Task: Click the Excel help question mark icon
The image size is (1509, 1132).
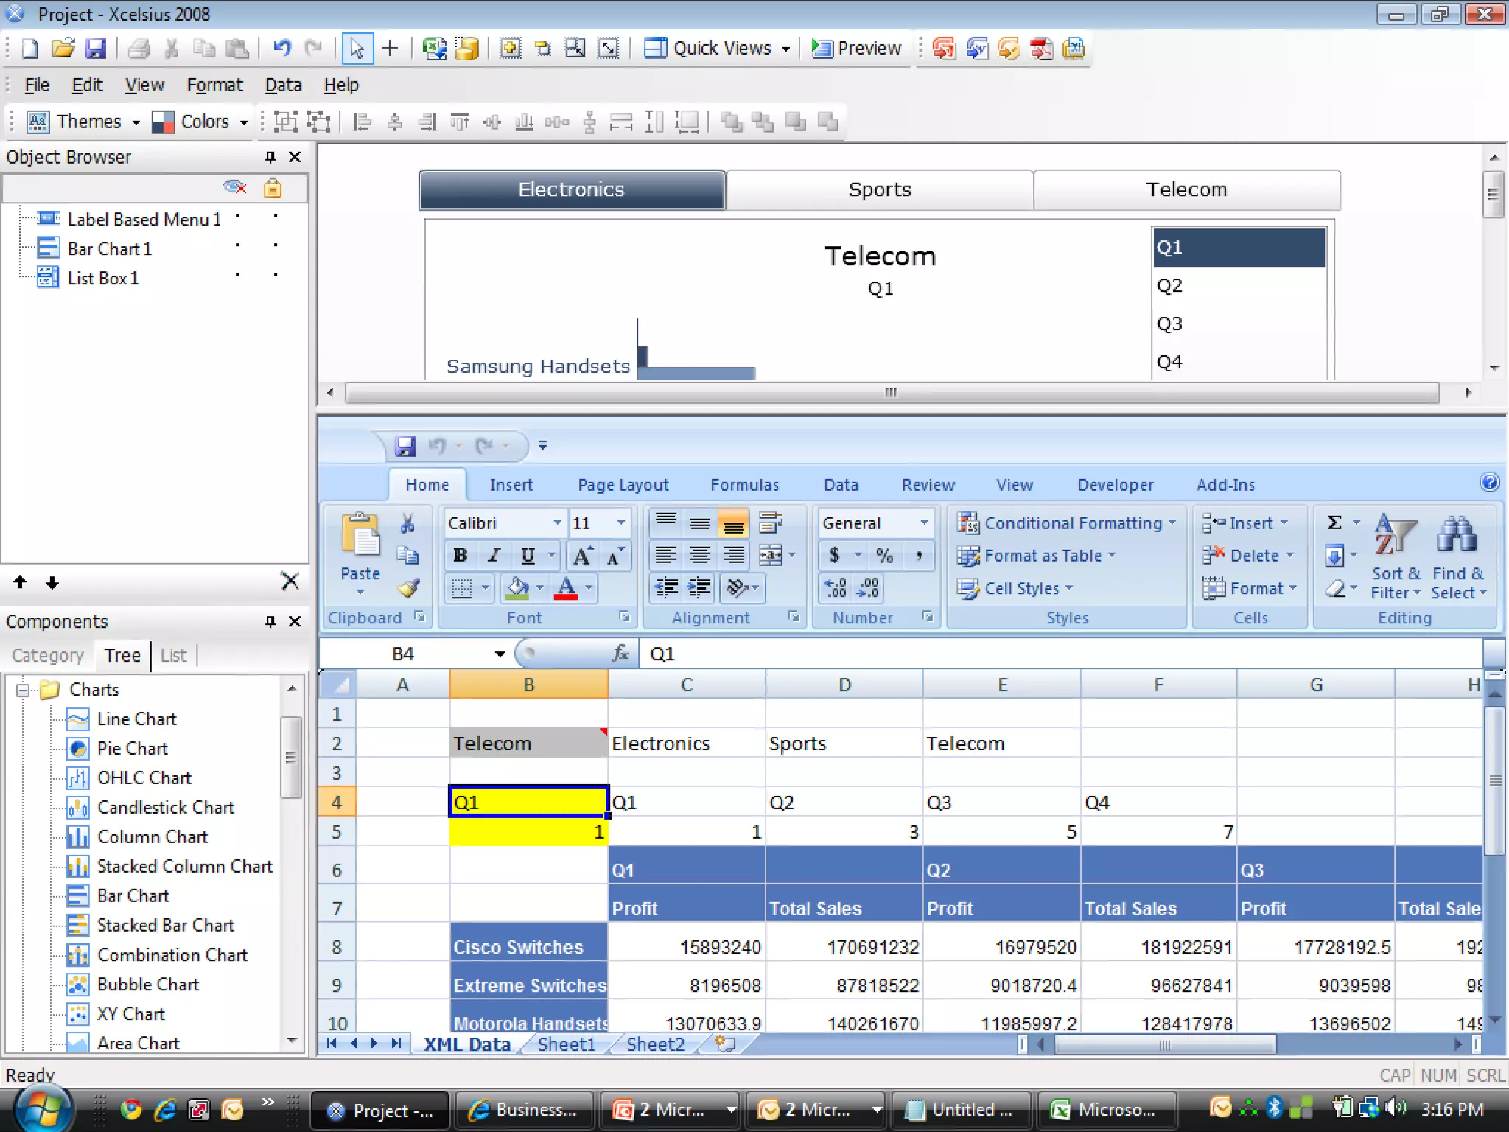Action: (x=1489, y=483)
